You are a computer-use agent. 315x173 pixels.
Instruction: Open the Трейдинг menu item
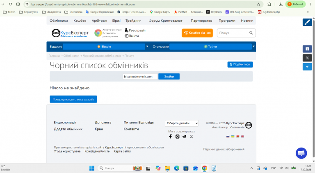tap(133, 20)
